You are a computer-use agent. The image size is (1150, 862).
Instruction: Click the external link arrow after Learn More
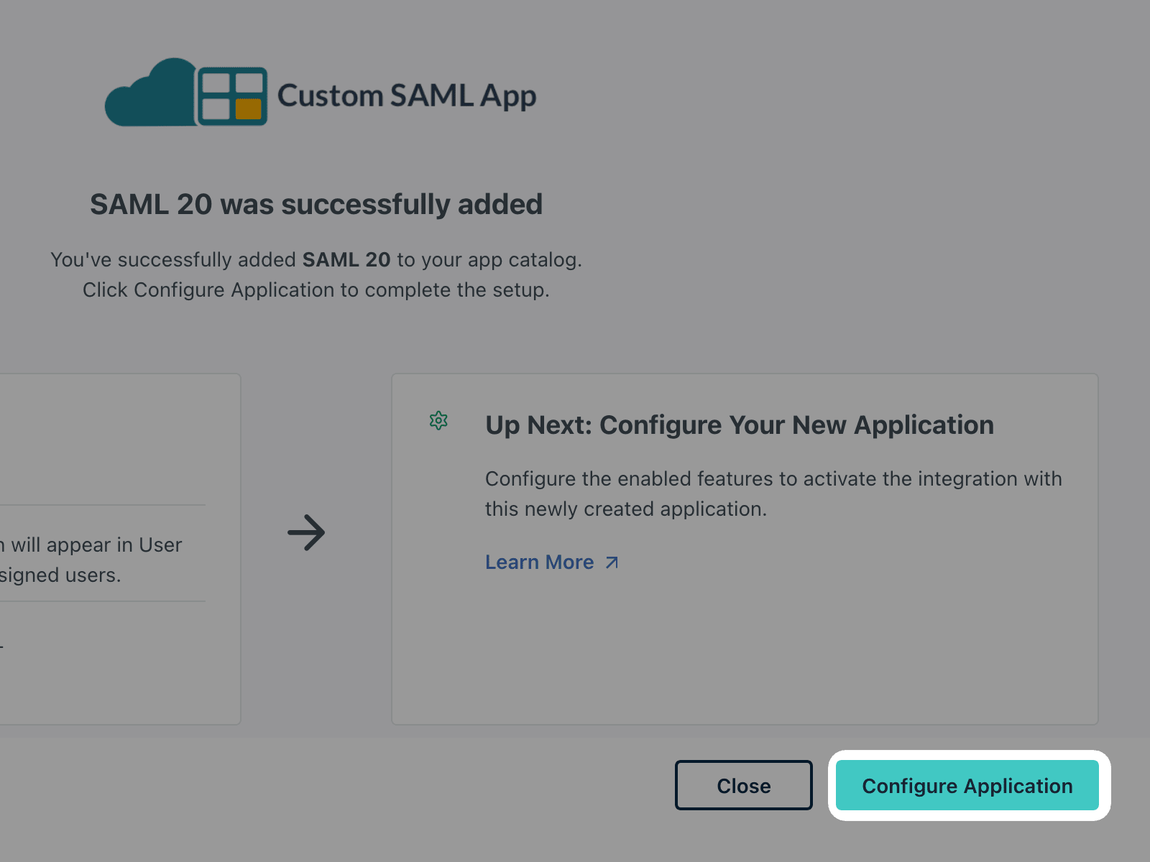coord(612,562)
